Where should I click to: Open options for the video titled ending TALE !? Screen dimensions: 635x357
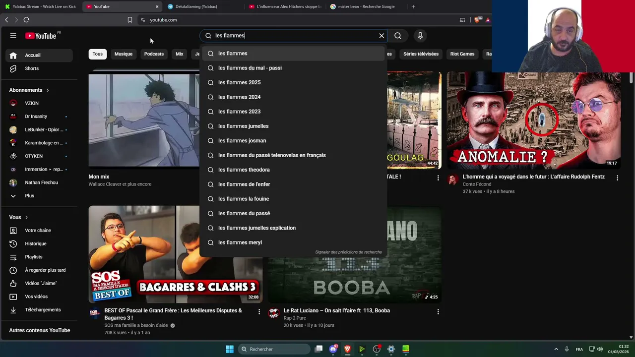pos(438,178)
